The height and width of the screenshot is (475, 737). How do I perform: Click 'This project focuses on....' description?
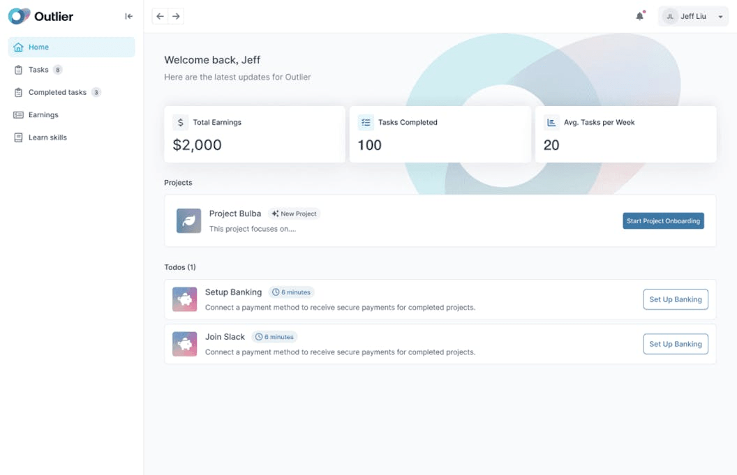pyautogui.click(x=253, y=229)
